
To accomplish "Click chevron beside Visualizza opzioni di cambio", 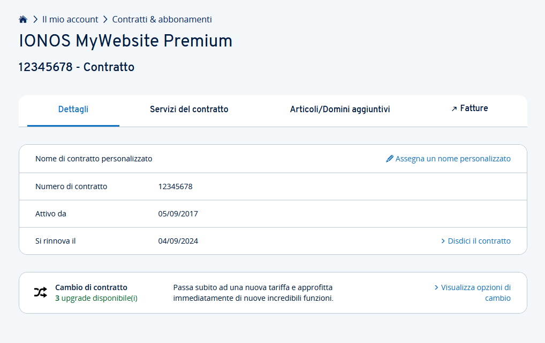I will tap(436, 287).
